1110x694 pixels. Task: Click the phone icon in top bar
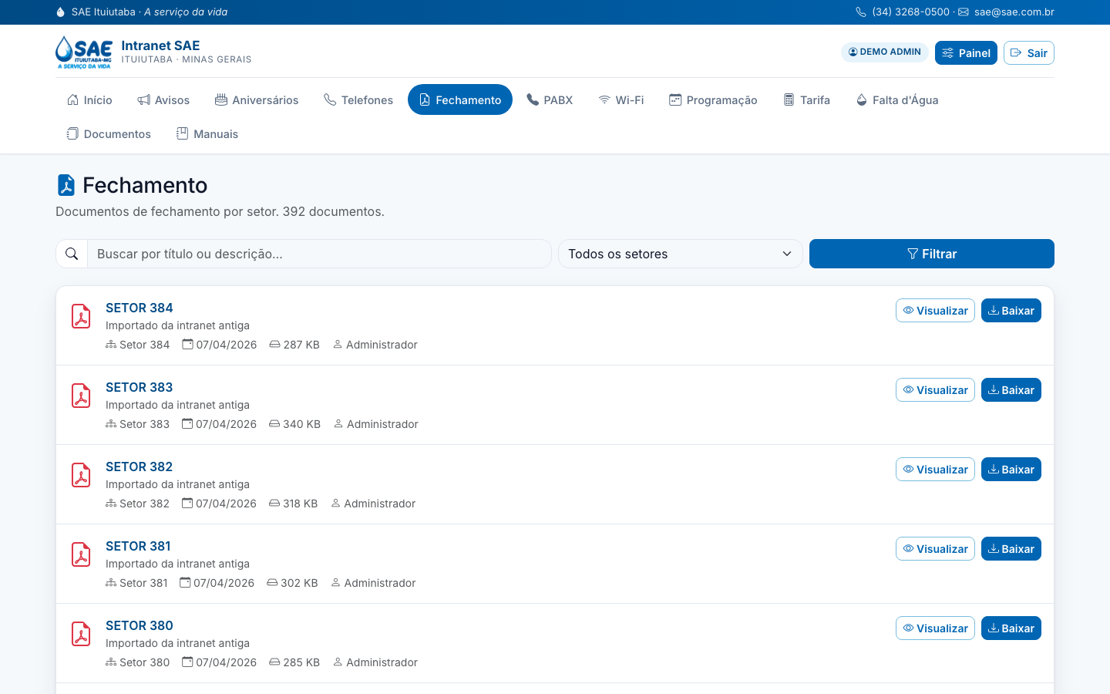[861, 12]
